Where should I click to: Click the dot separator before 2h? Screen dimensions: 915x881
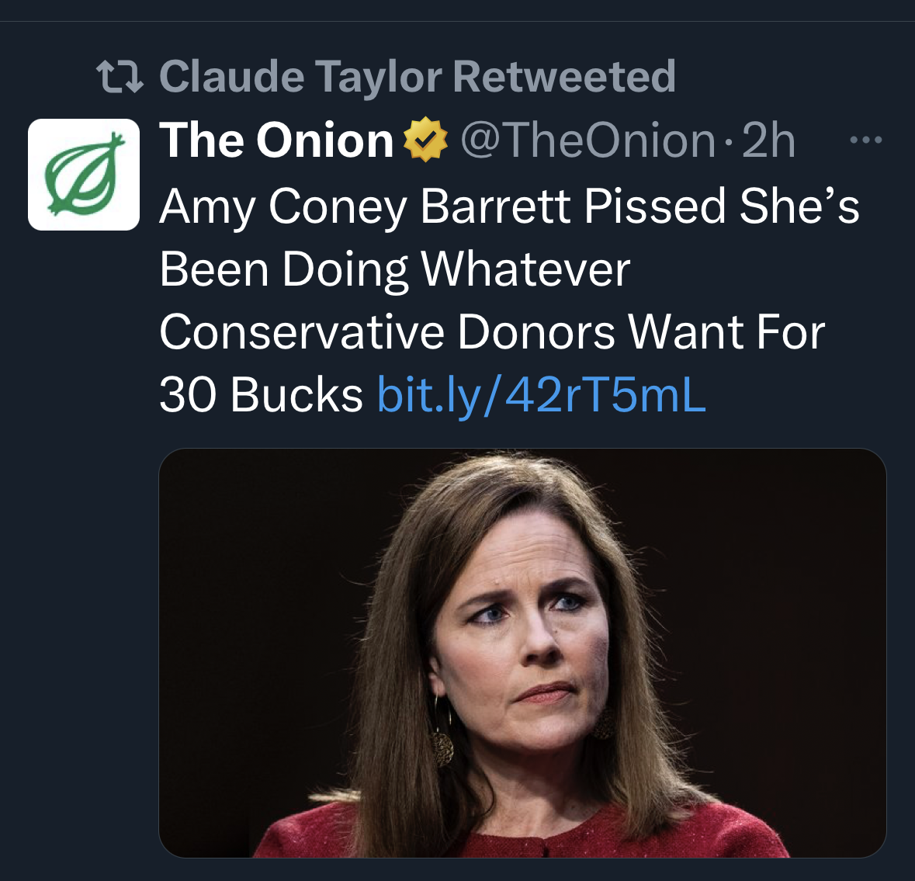tap(728, 142)
